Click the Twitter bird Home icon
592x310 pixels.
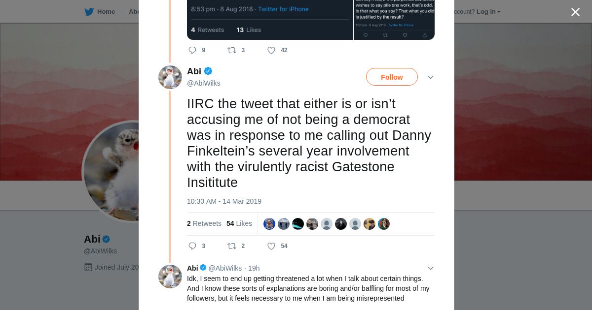(89, 12)
